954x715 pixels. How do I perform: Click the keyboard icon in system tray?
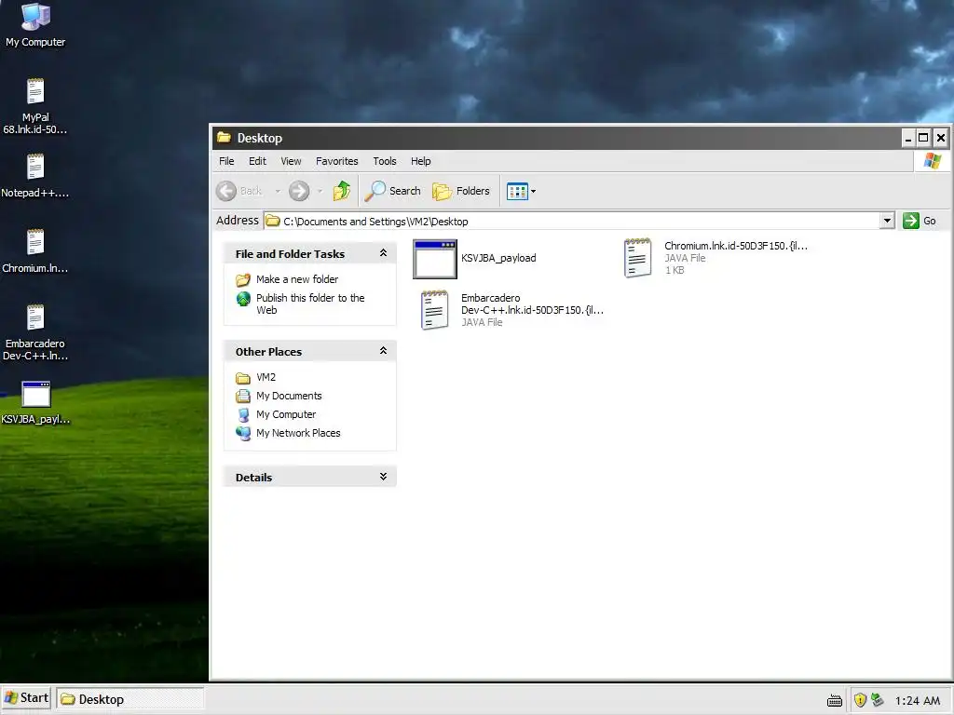click(x=835, y=701)
